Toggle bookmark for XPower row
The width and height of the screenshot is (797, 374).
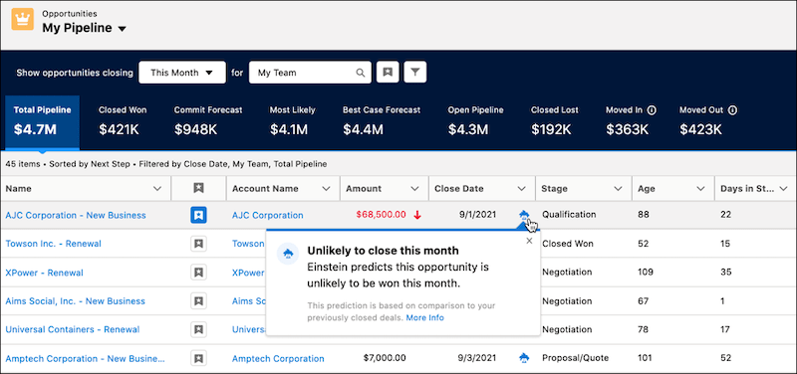tap(198, 273)
